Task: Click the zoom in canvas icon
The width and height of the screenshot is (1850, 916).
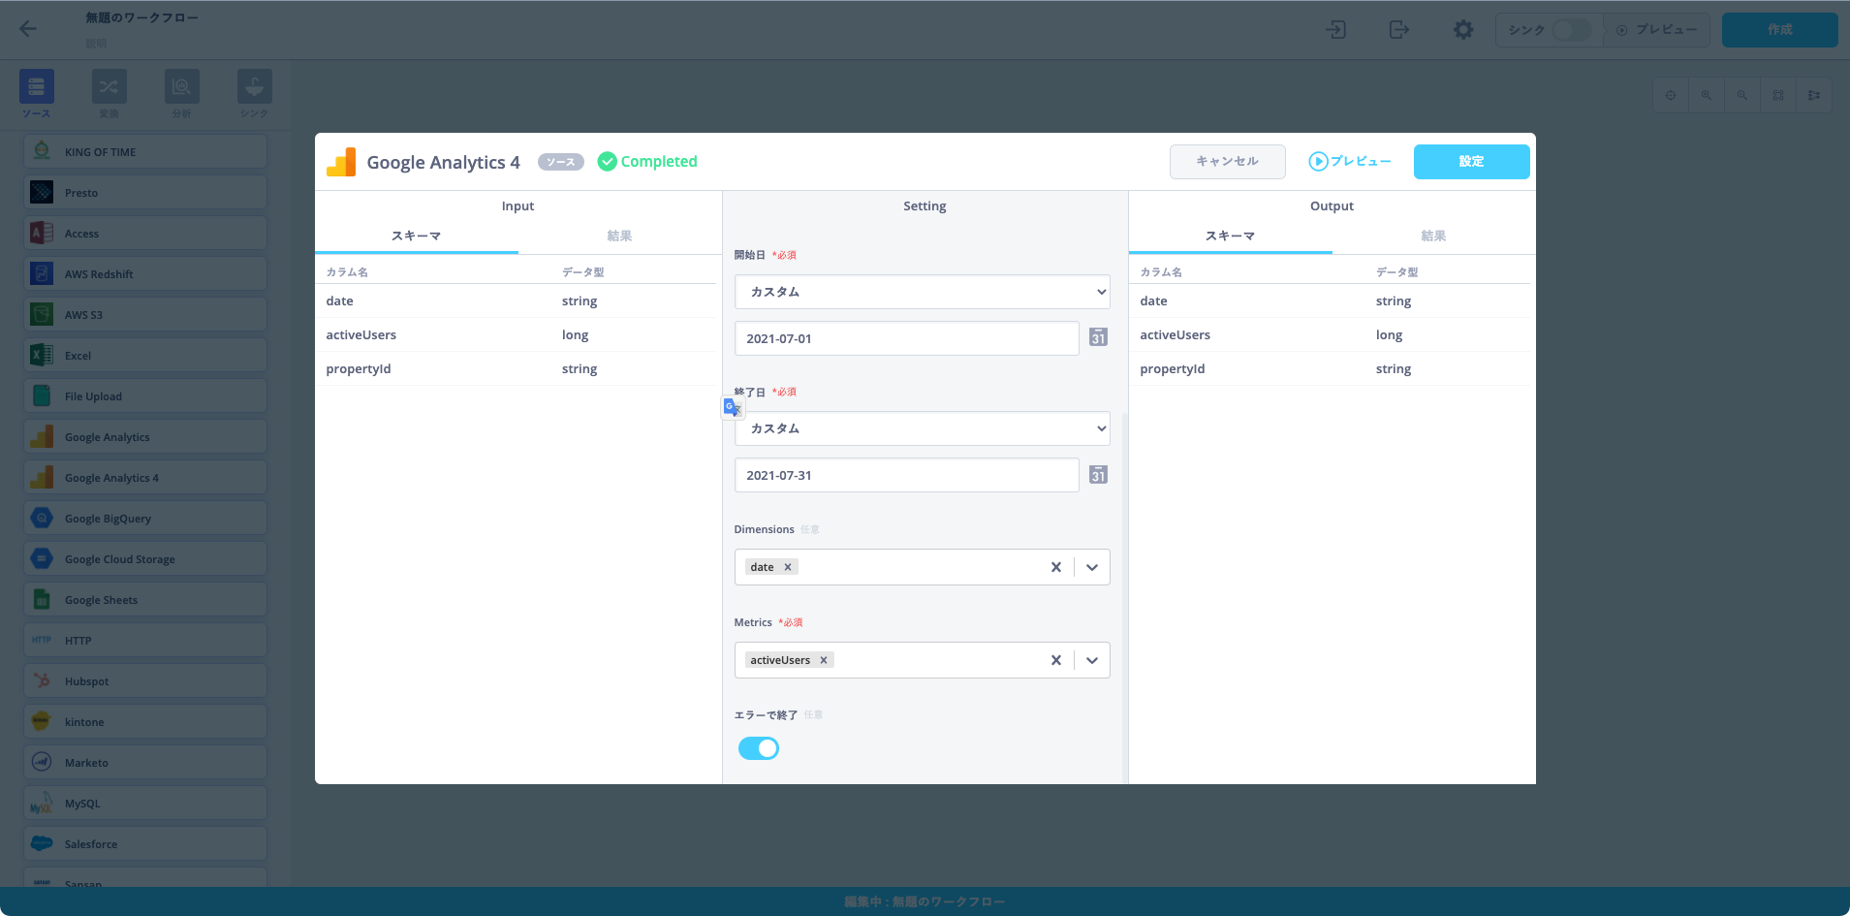Action: (1707, 95)
